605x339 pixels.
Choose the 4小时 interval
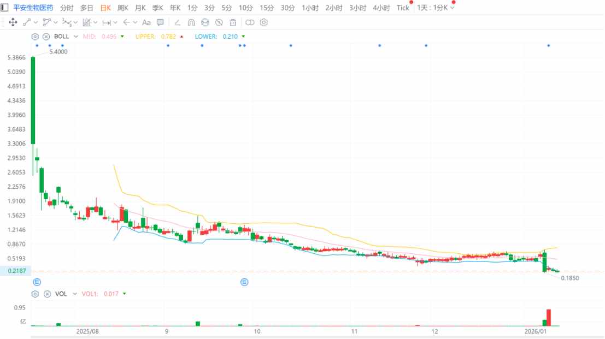[x=381, y=8]
